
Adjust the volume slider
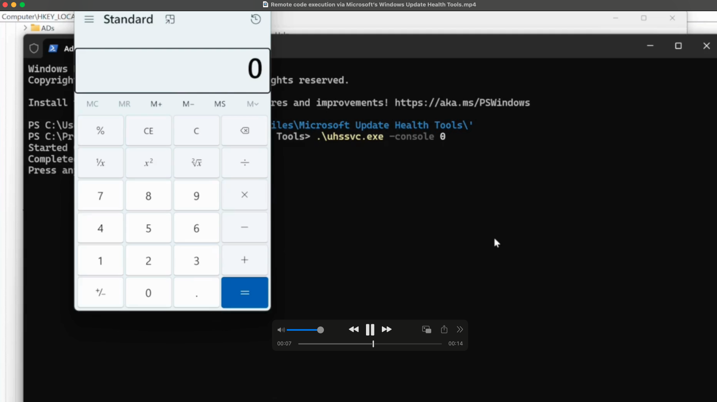(320, 330)
